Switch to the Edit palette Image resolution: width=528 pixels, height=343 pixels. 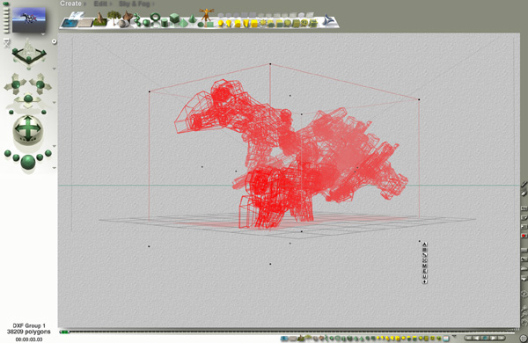[100, 4]
